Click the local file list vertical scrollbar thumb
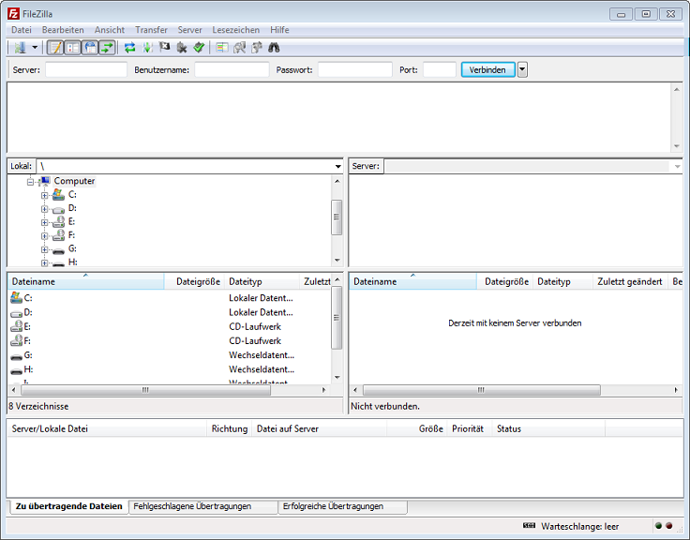690x540 pixels. [337, 317]
